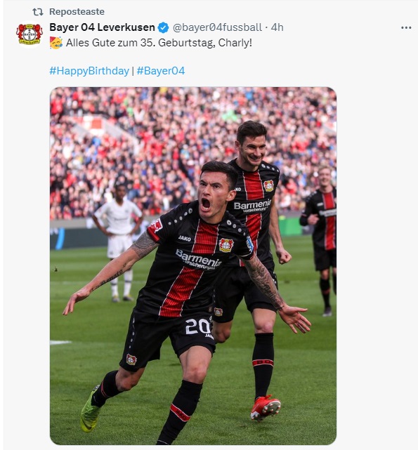Viewport: 418px width, 450px height.
Task: Click the blue verified badge
Action: coord(164,27)
